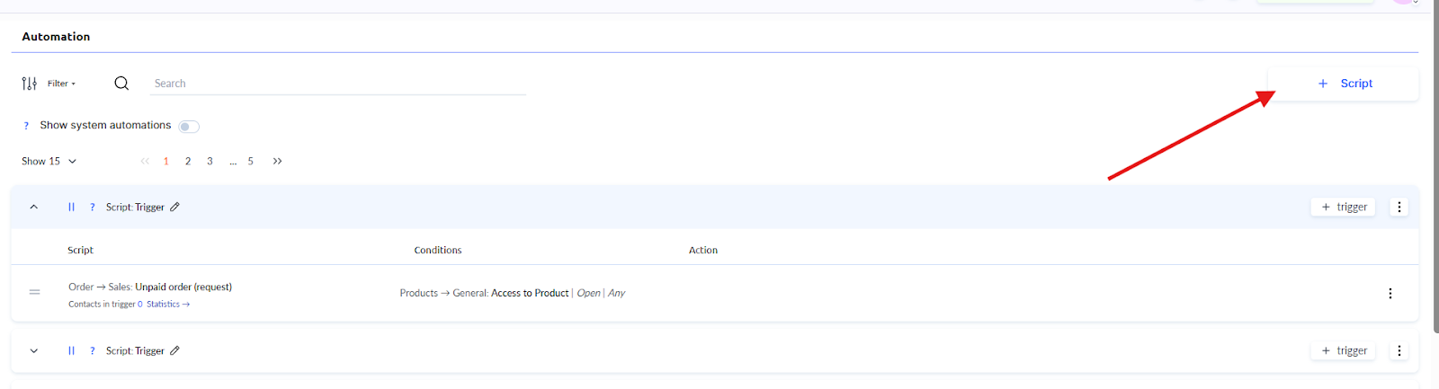Open the Filter sliders icon
Viewport: 1439px width, 389px height.
point(30,84)
